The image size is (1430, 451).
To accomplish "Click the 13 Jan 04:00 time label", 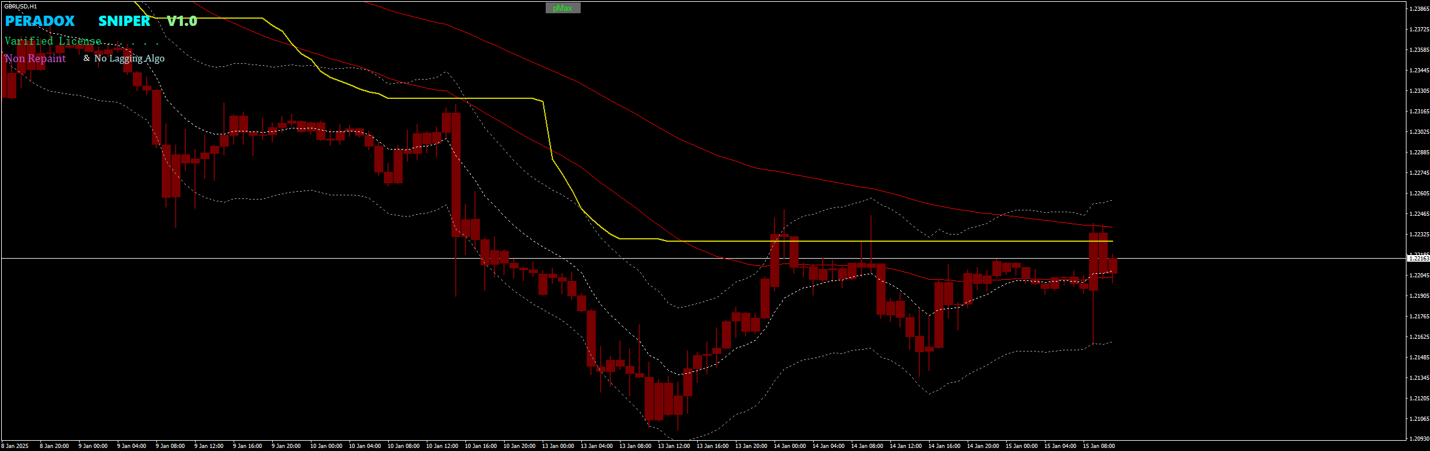I will tap(597, 446).
